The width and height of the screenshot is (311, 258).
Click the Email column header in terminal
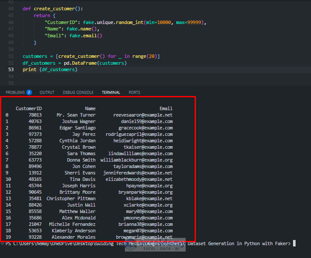coord(166,108)
